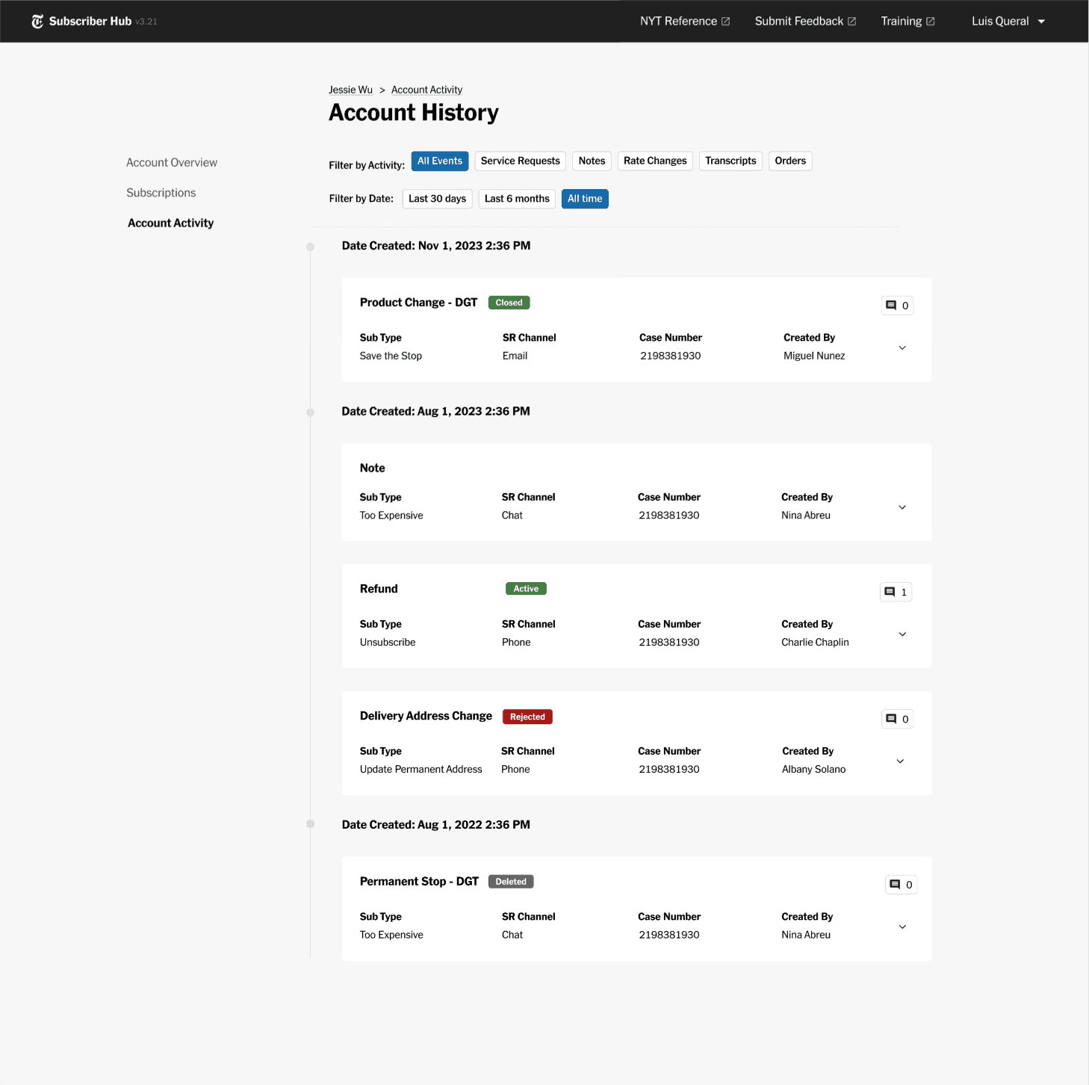Click Date Created: Aug 1, 2022 2:36 PM
1089x1085 pixels.
pyautogui.click(x=435, y=825)
